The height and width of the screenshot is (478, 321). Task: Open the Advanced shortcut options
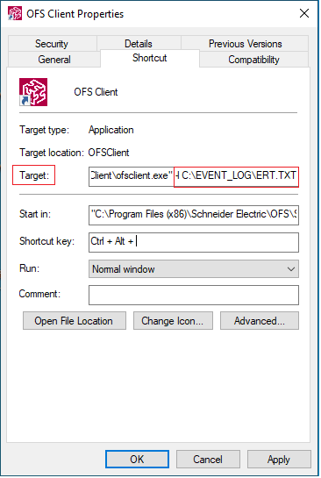click(x=260, y=321)
